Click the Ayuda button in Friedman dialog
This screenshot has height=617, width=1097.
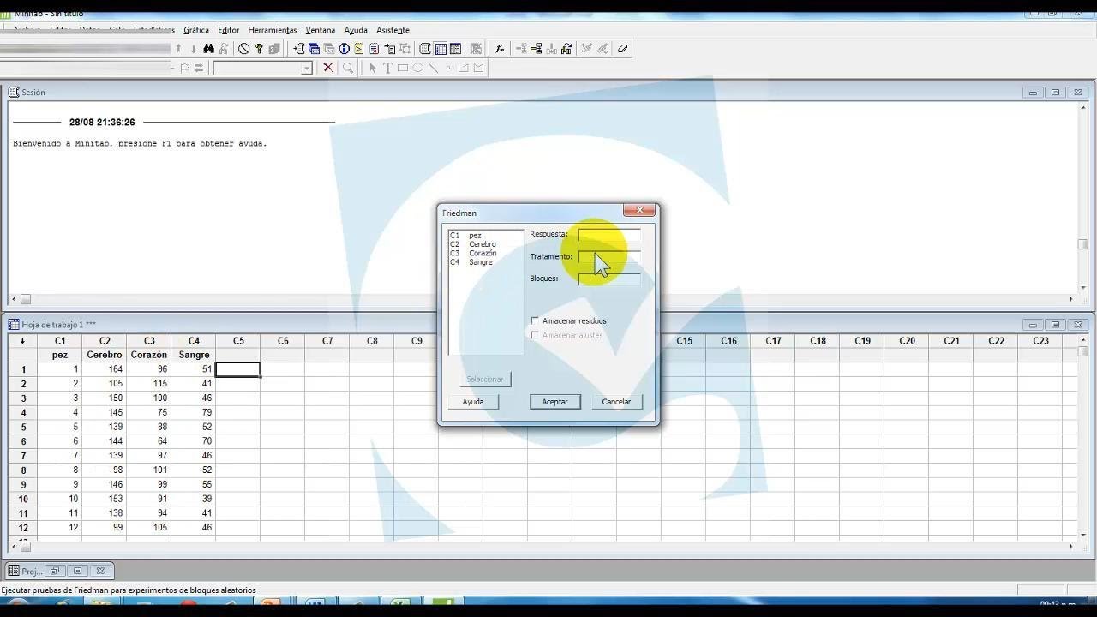click(x=473, y=401)
